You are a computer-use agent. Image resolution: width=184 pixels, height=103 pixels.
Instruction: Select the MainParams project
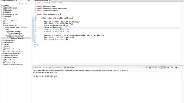tap(9, 42)
